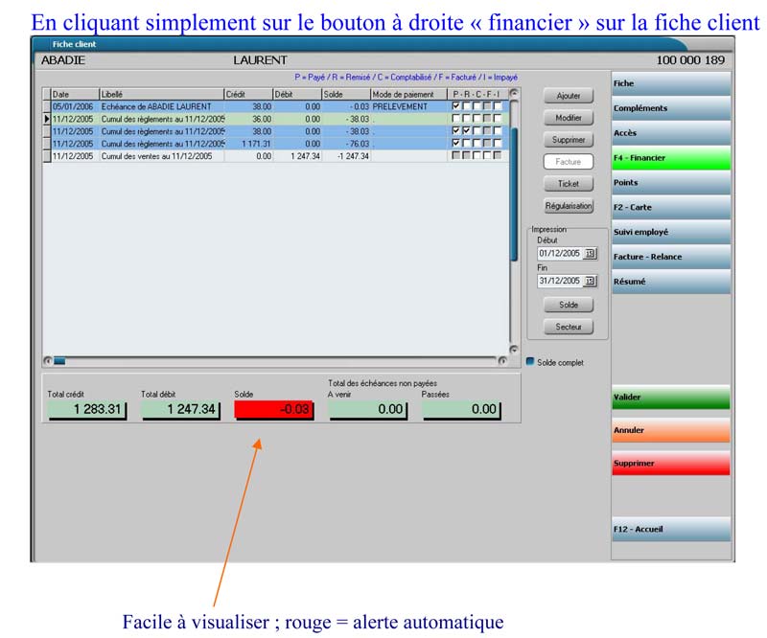The image size is (767, 638).
Task: Click the Passées value field
Action: [x=461, y=410]
